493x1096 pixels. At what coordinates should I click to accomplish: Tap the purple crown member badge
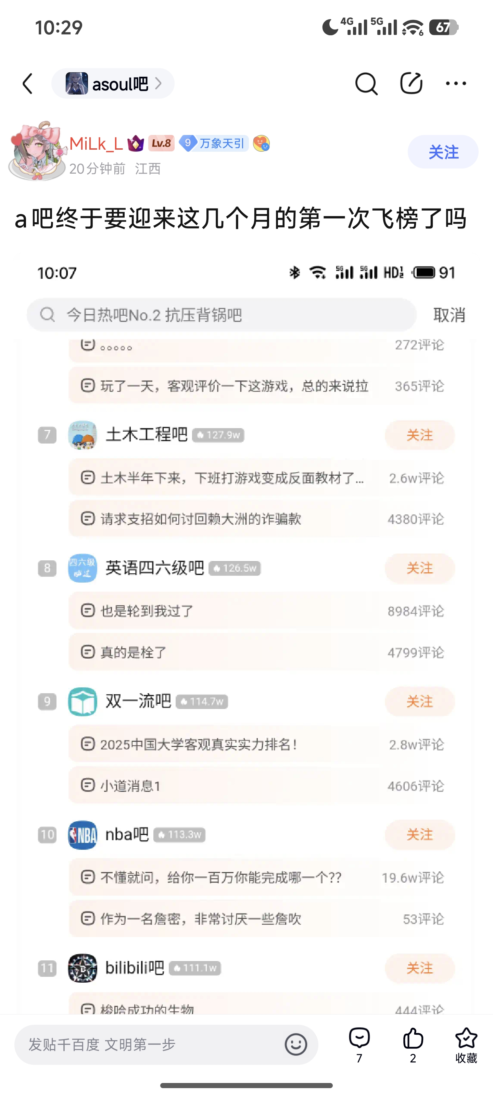tap(136, 144)
